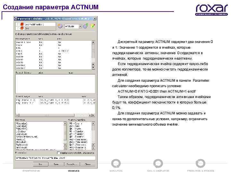The height and width of the screenshot is (173, 231).
Task: Click the SIMULATION label at the bottom
Action: coord(116,171)
